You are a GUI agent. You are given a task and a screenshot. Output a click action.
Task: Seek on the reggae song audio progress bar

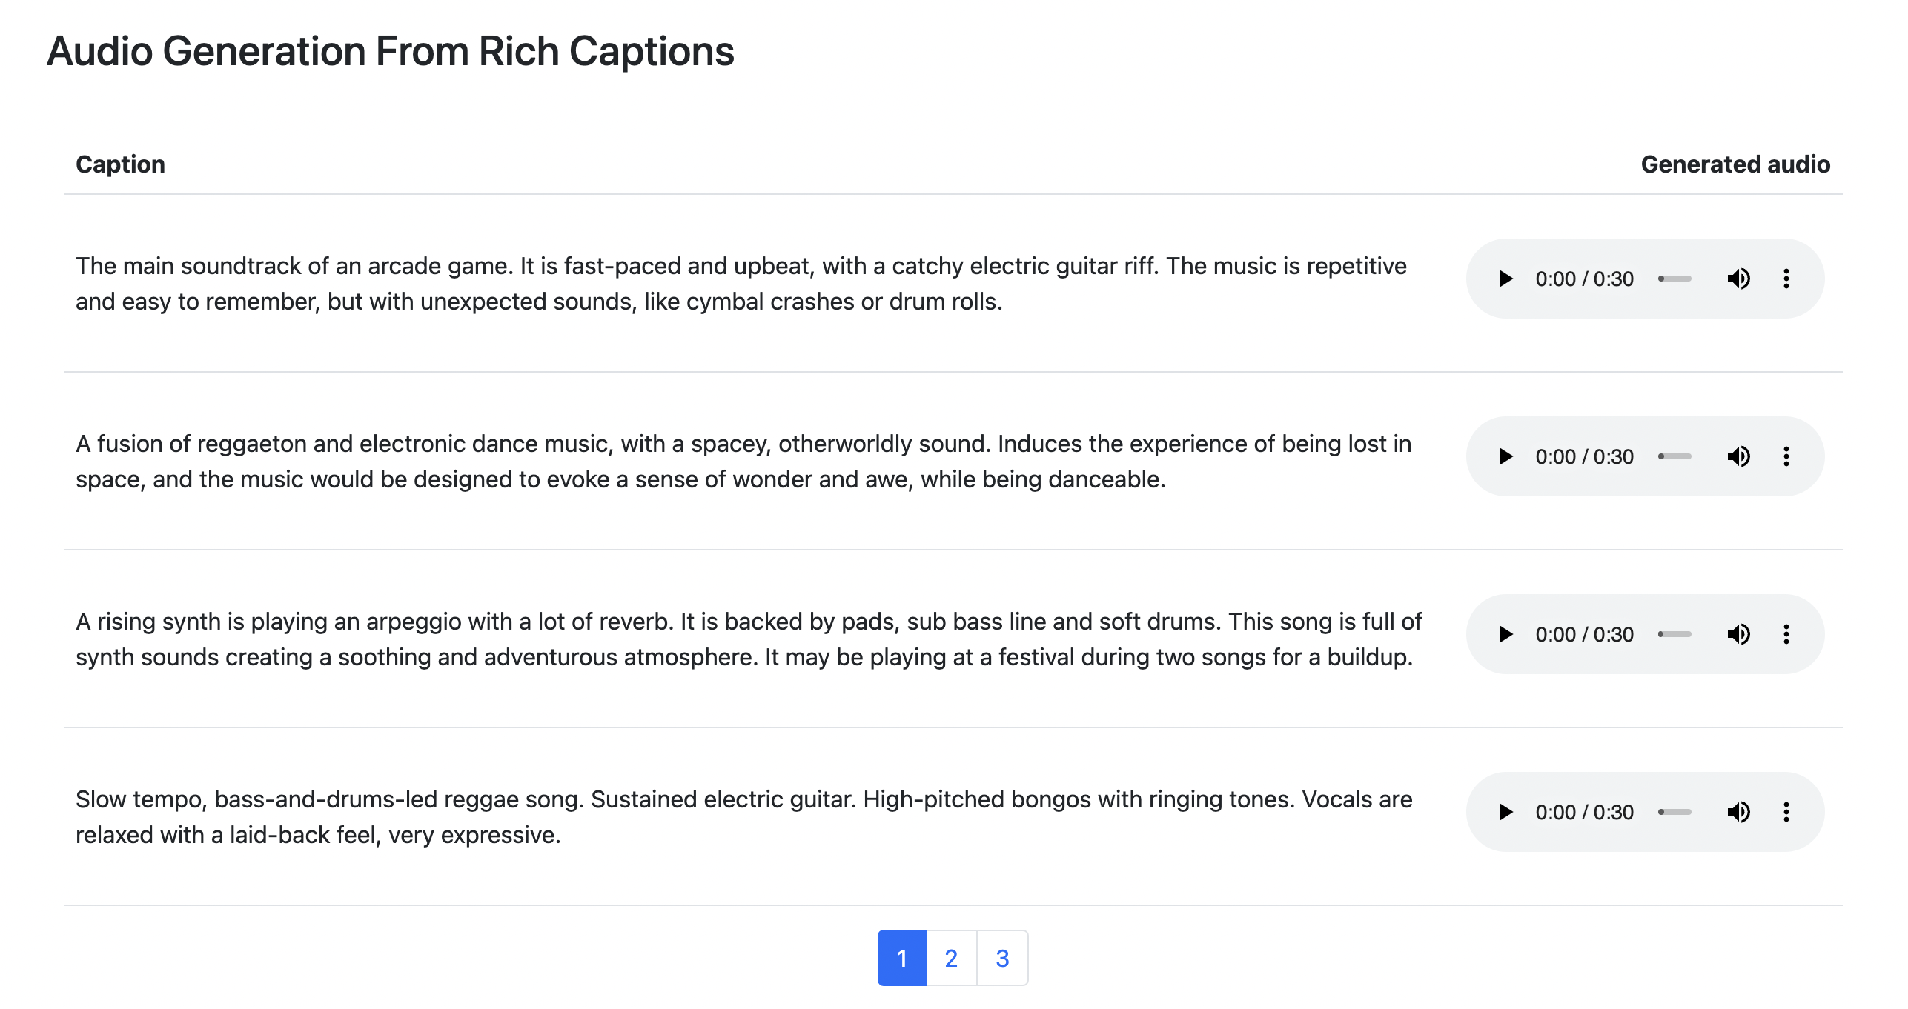pyautogui.click(x=1675, y=813)
